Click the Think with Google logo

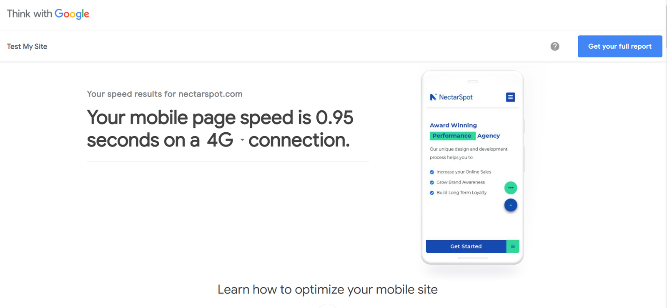(x=48, y=14)
